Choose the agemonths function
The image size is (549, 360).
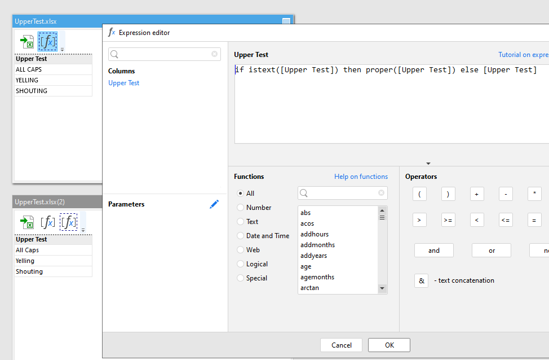317,277
